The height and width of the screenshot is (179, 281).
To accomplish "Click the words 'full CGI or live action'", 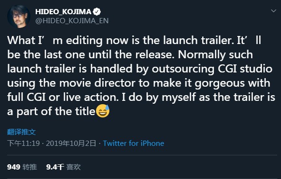I will pyautogui.click(x=62, y=98).
